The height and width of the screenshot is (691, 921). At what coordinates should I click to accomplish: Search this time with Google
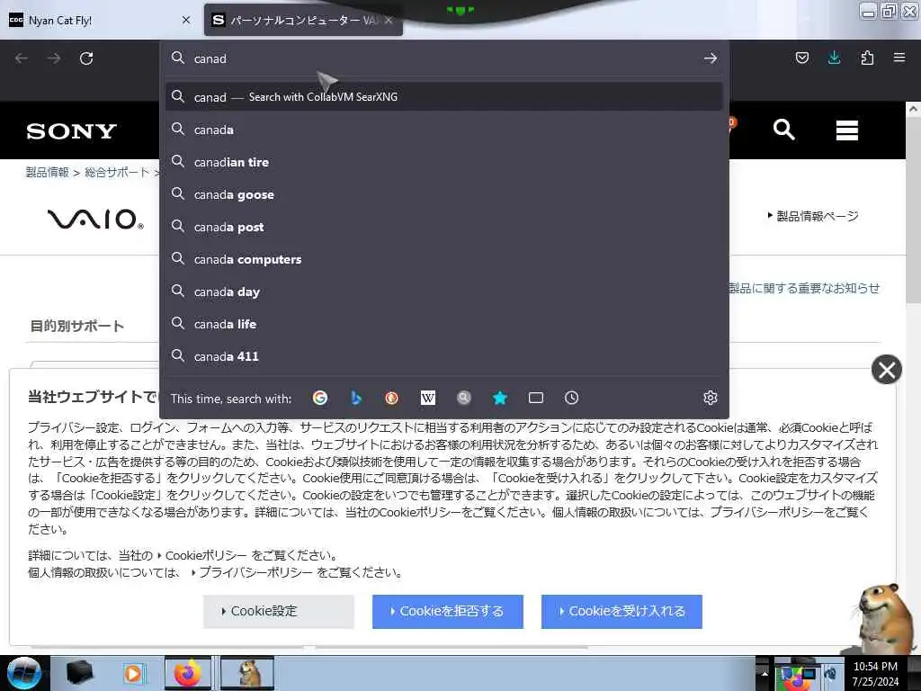click(x=320, y=398)
